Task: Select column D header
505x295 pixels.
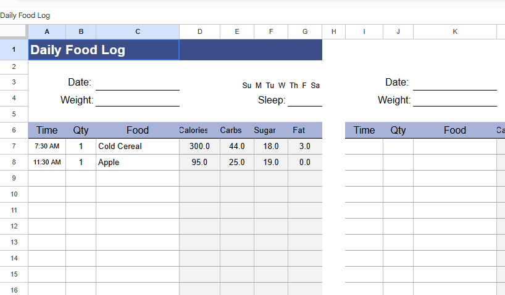Action: pos(199,31)
